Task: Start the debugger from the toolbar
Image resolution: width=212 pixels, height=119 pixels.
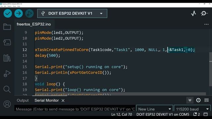Action: tap(29, 13)
